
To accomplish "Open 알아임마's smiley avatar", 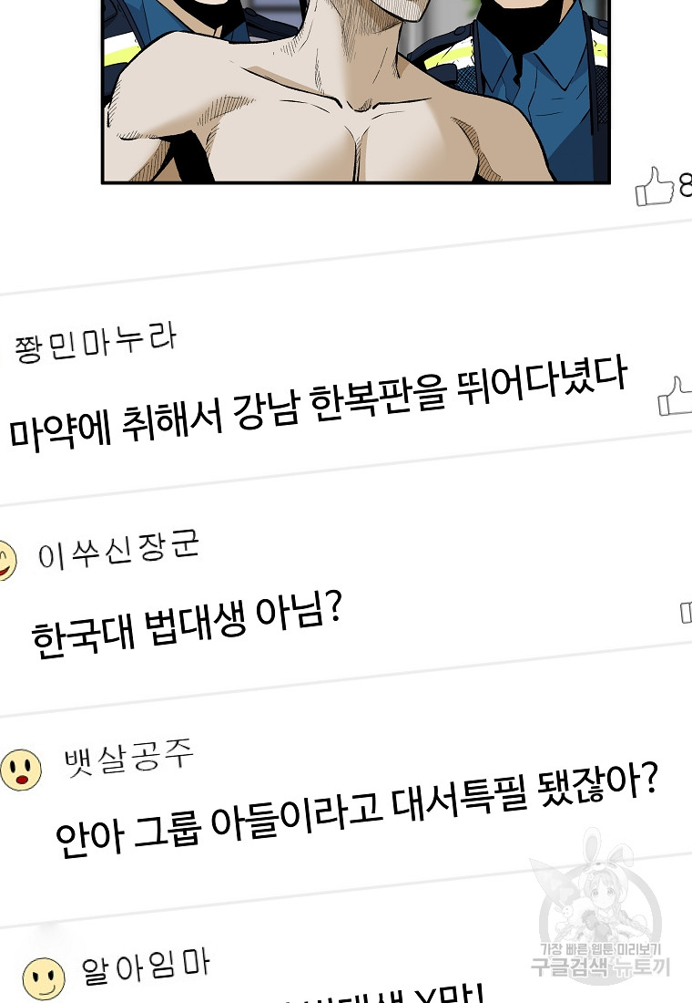I will 44,978.
